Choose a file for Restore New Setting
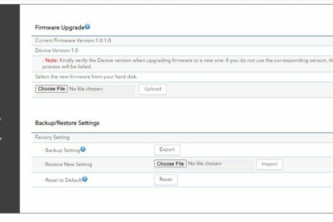The height and width of the screenshot is (222, 333). point(170,163)
